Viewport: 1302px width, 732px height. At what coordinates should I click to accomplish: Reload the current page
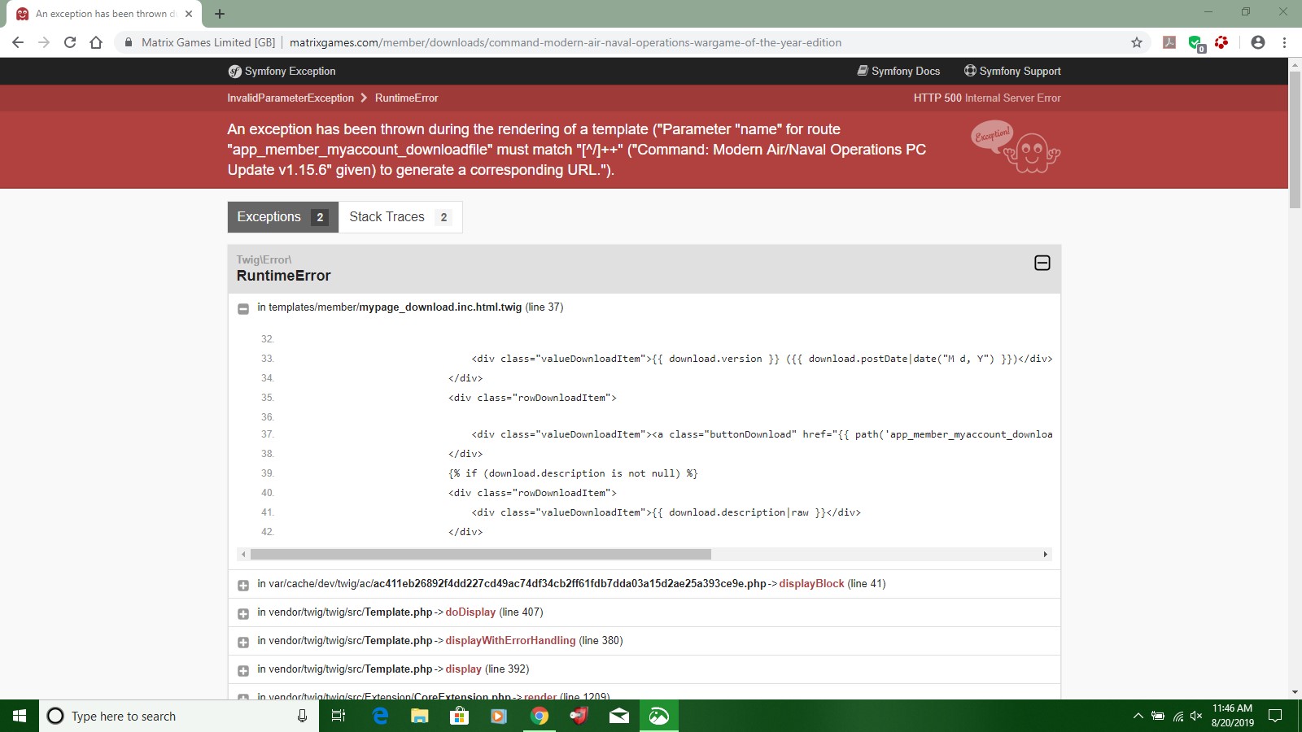[x=69, y=42]
